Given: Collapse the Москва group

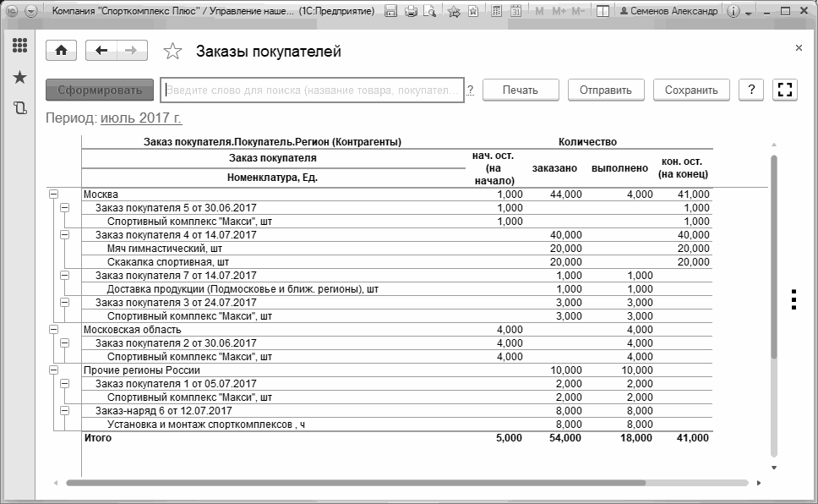Looking at the screenshot, I should (x=53, y=194).
